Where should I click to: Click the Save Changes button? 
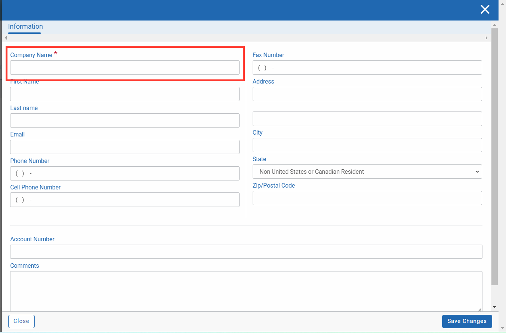(467, 321)
